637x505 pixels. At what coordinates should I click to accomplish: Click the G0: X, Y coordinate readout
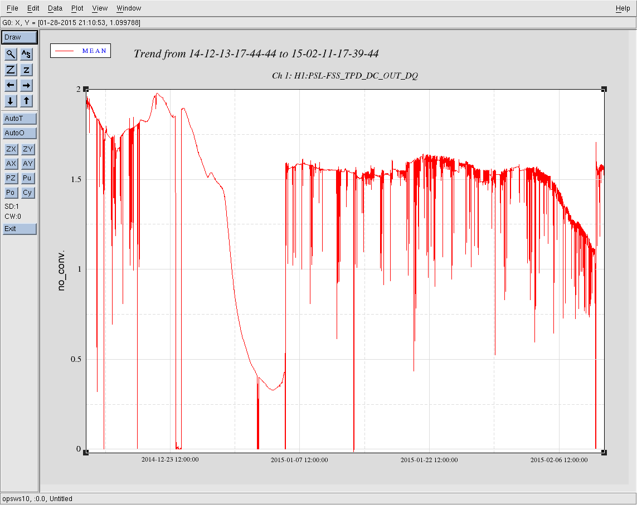[x=71, y=23]
